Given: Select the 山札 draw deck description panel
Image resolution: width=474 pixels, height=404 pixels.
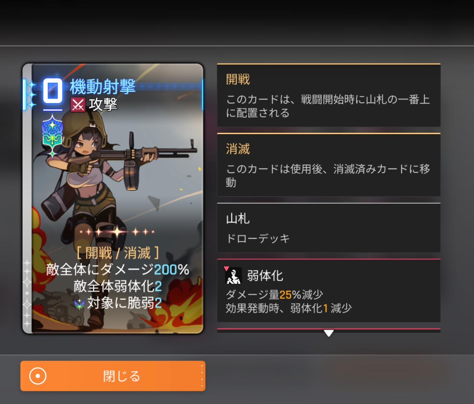Looking at the screenshot, I should (329, 228).
